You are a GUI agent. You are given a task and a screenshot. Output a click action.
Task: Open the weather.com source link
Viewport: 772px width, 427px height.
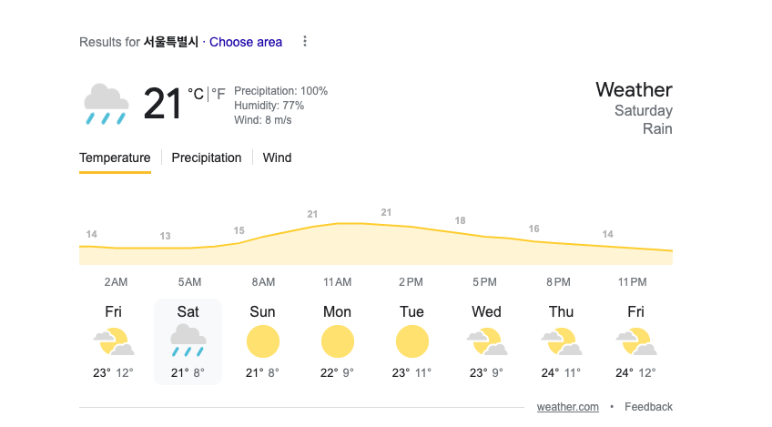coord(567,406)
